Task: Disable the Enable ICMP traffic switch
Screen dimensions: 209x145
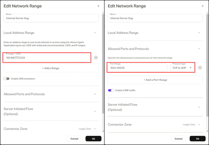Action: [x=111, y=90]
